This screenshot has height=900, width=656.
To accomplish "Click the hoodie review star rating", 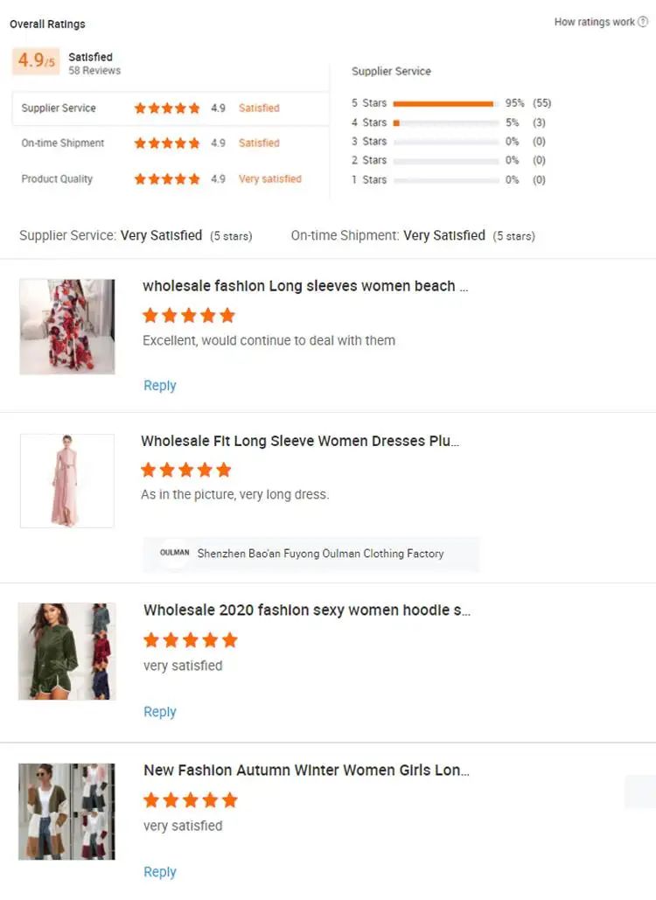I will 190,640.
